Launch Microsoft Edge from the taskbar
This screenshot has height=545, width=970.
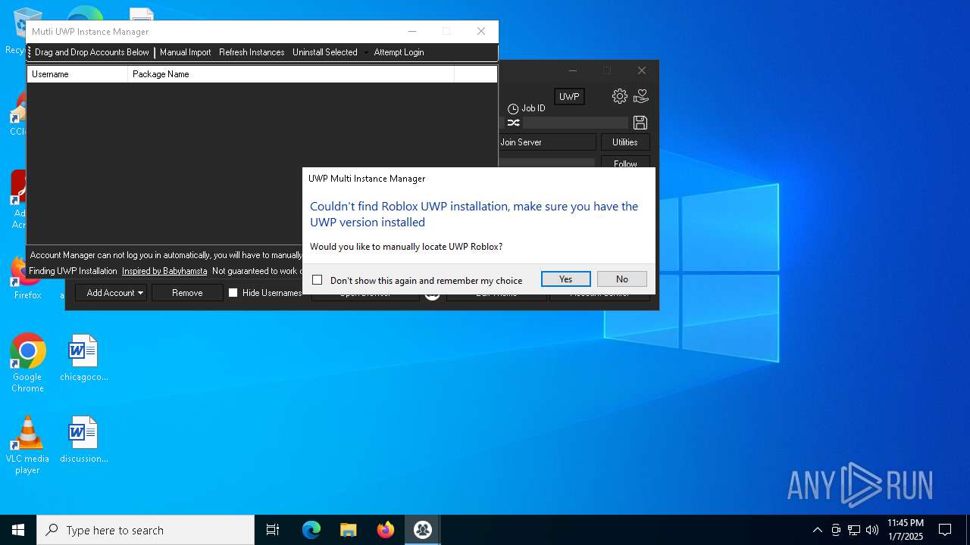pos(311,530)
